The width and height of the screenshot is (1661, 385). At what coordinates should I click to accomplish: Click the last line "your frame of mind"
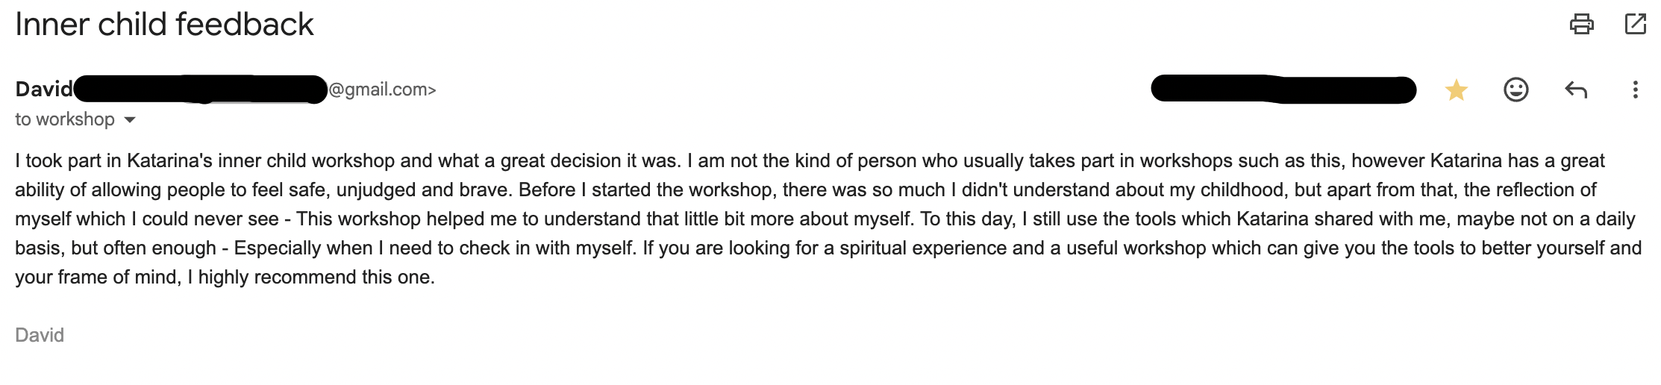coord(225,277)
